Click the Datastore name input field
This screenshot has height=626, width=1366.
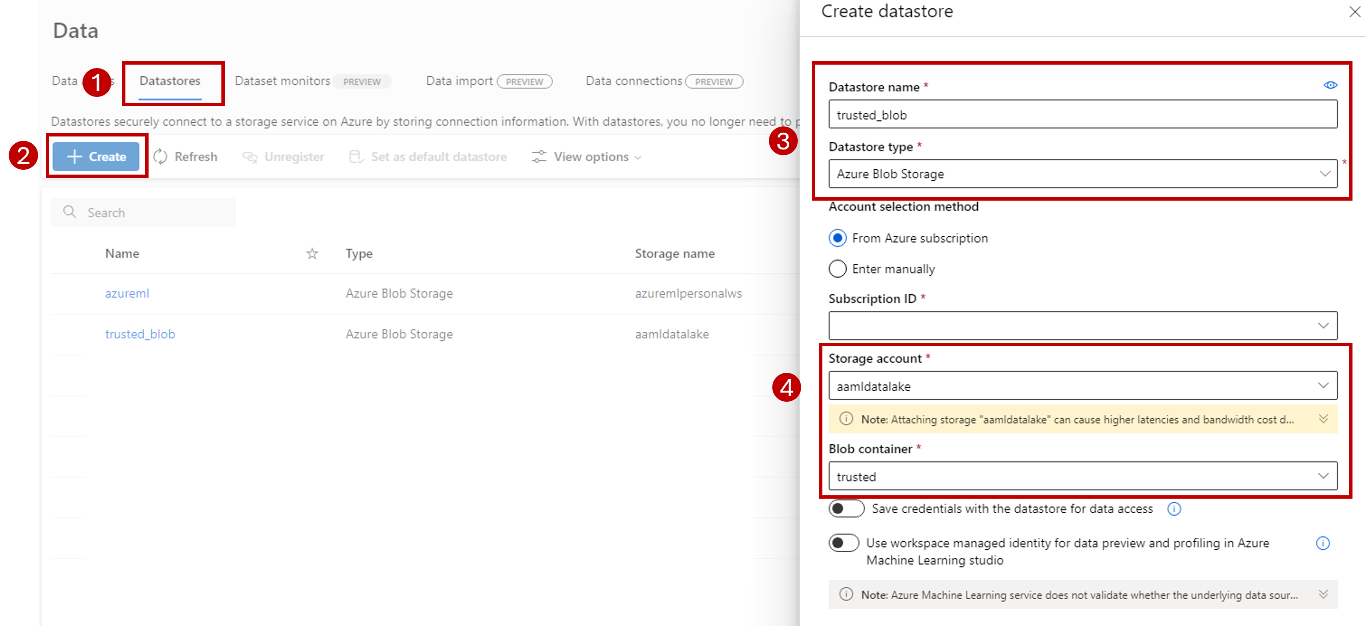[x=1084, y=114]
